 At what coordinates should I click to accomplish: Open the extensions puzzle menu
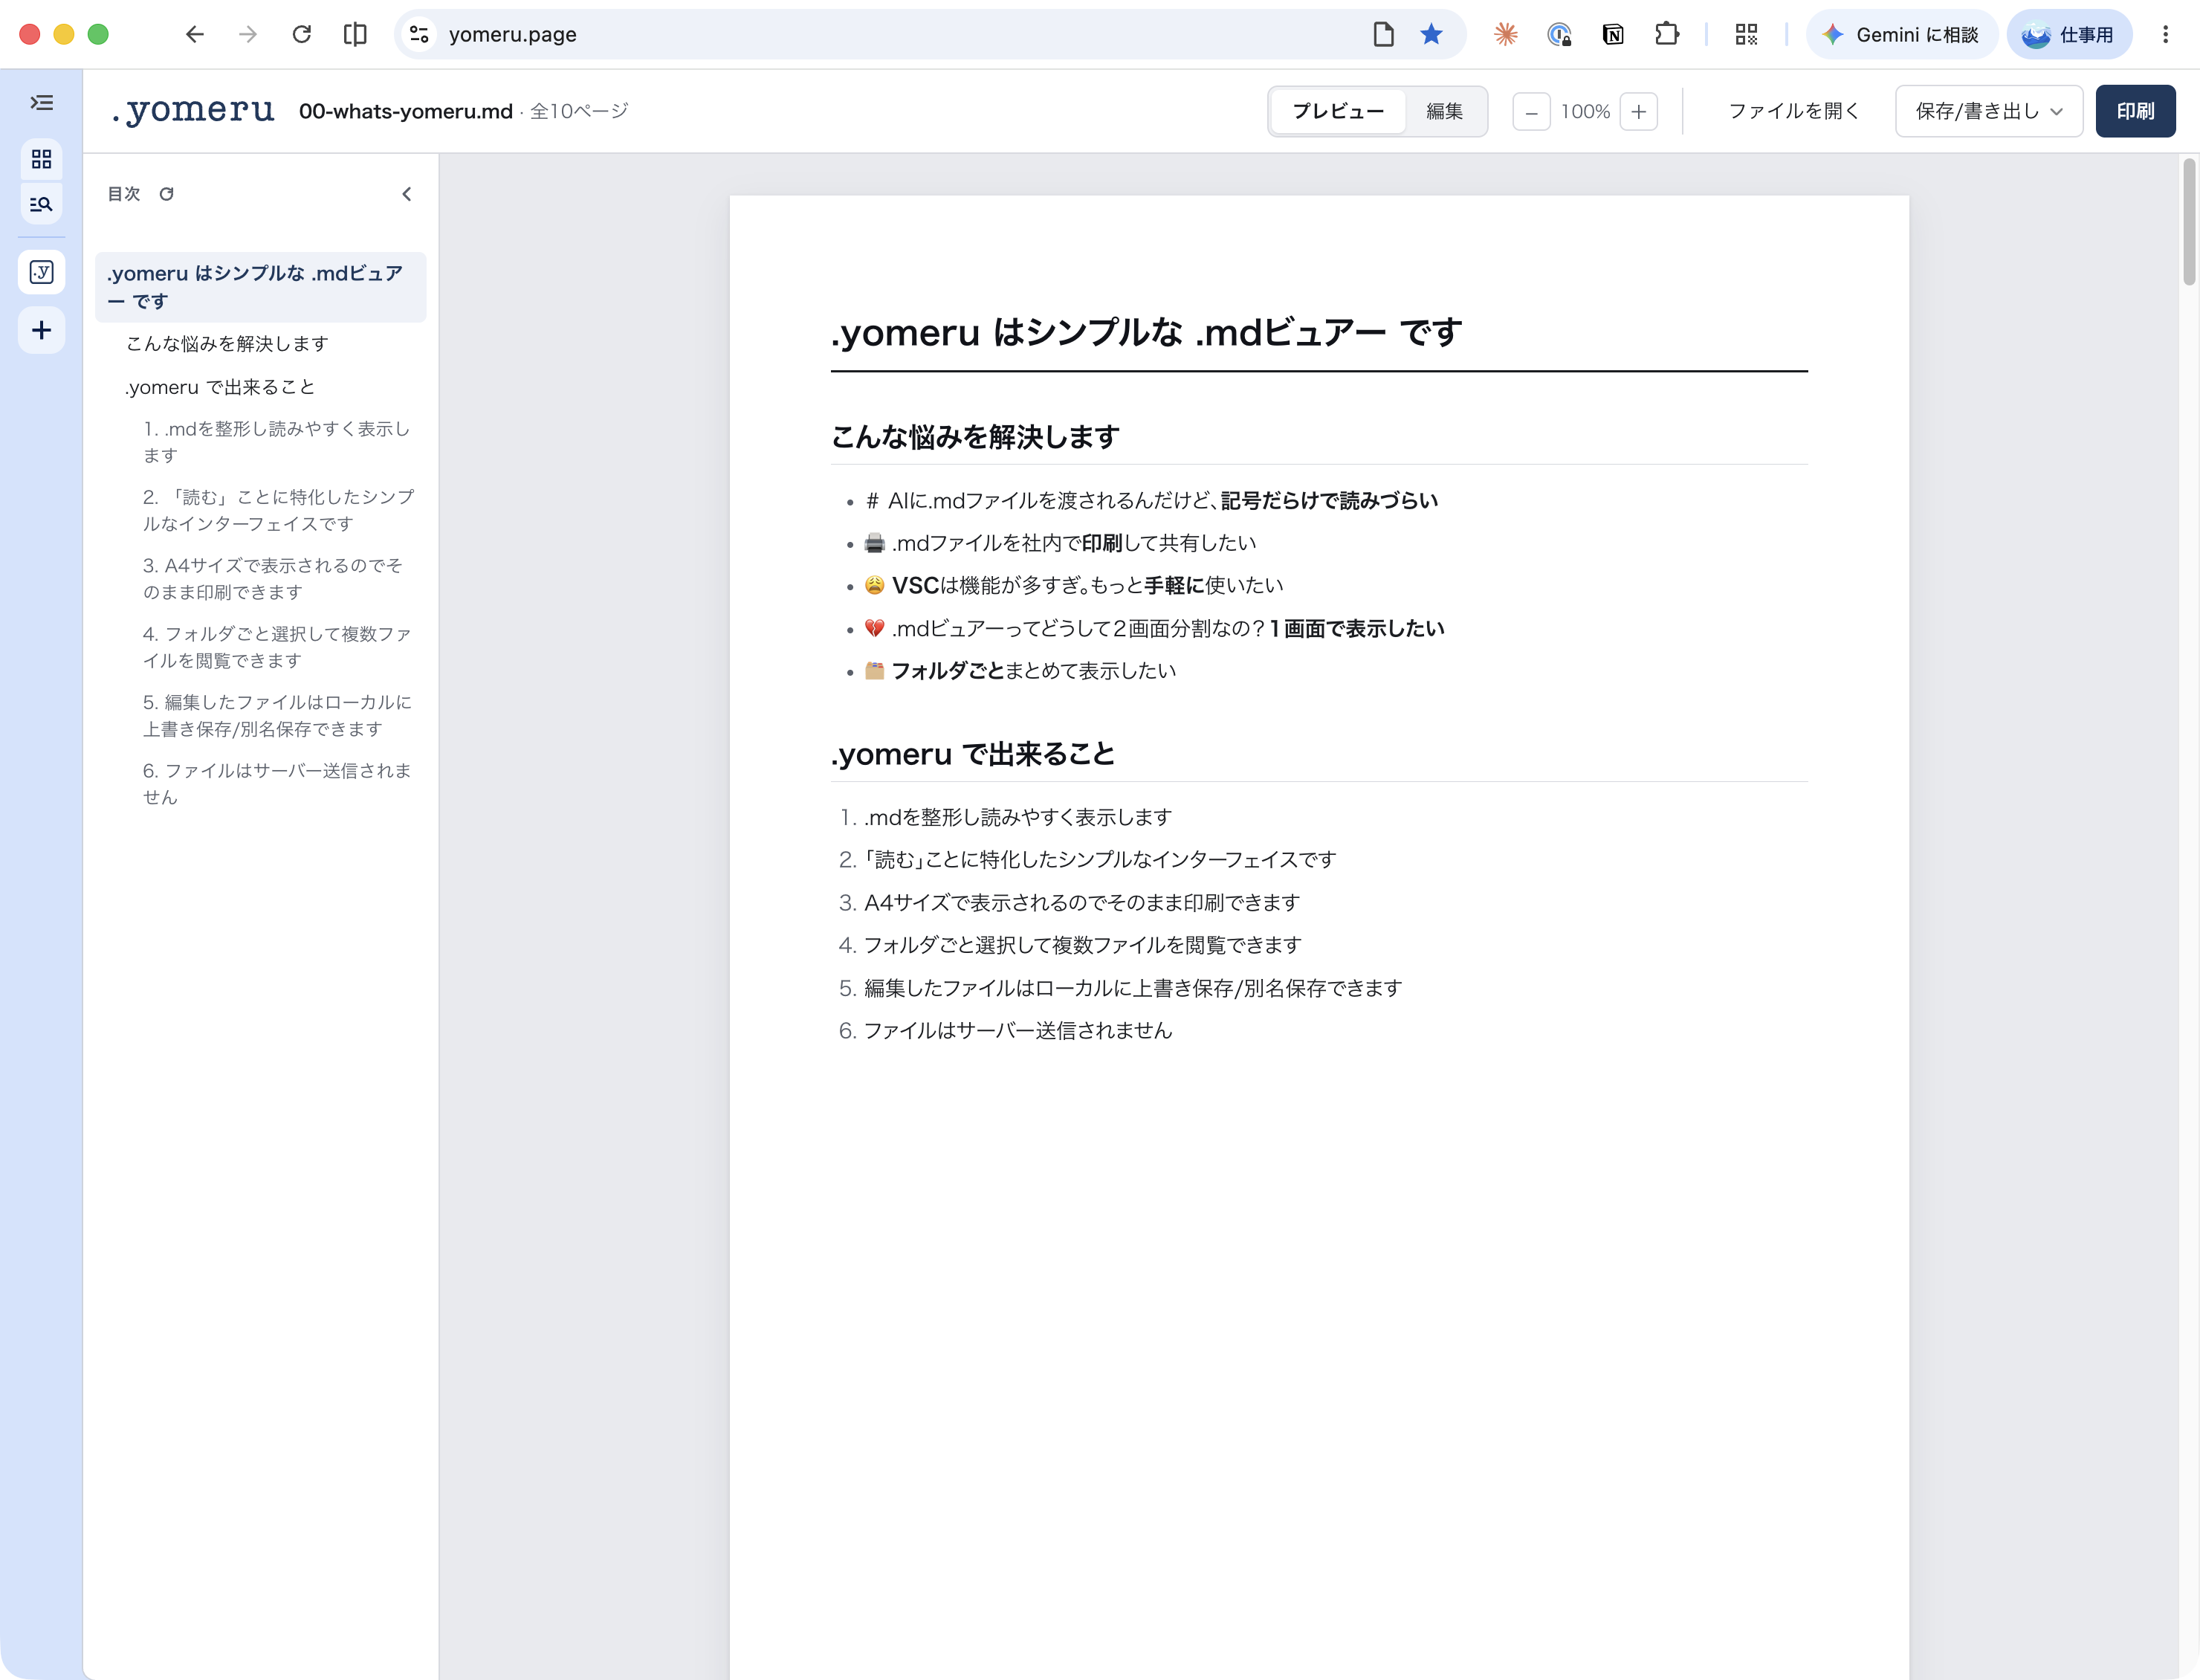1666,34
